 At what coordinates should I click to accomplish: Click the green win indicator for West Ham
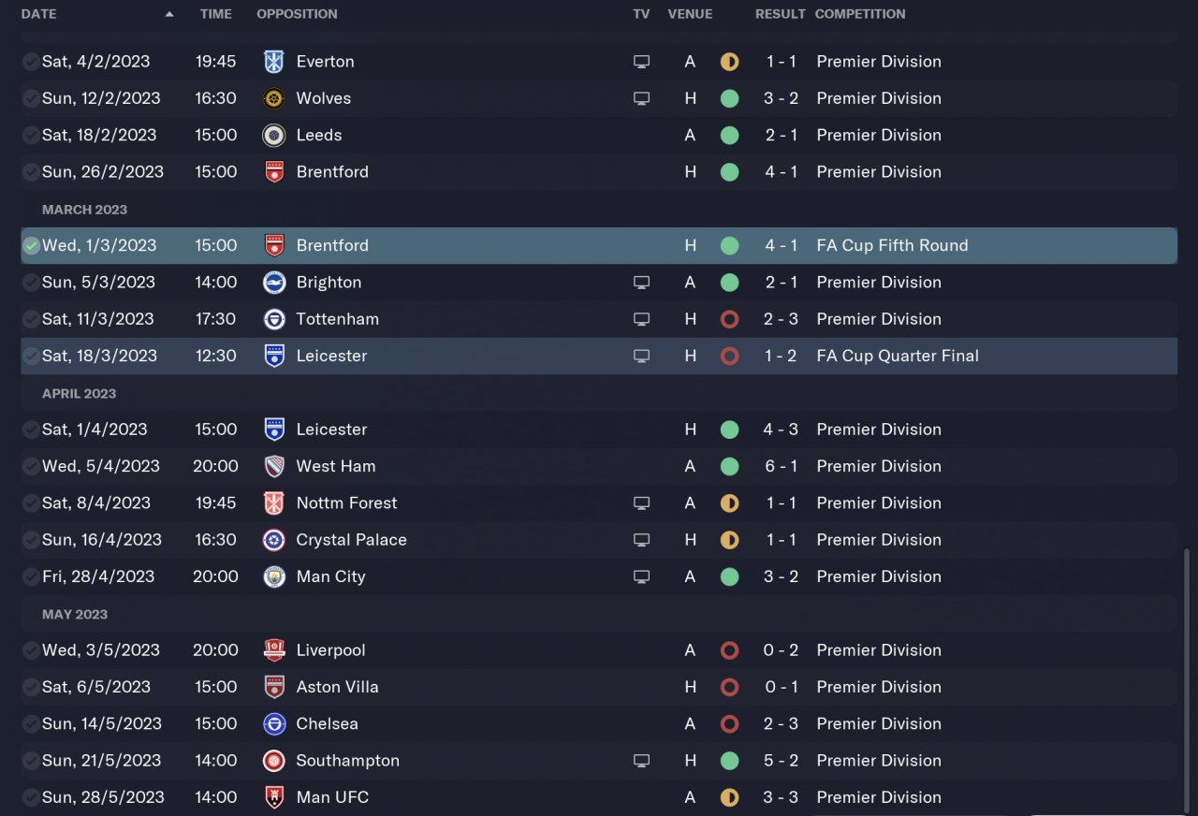coord(730,466)
